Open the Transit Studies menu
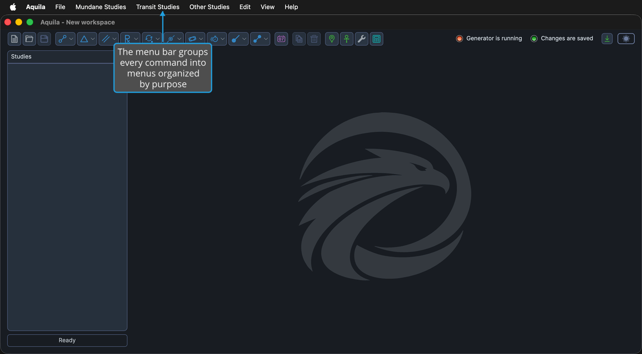 (x=158, y=7)
